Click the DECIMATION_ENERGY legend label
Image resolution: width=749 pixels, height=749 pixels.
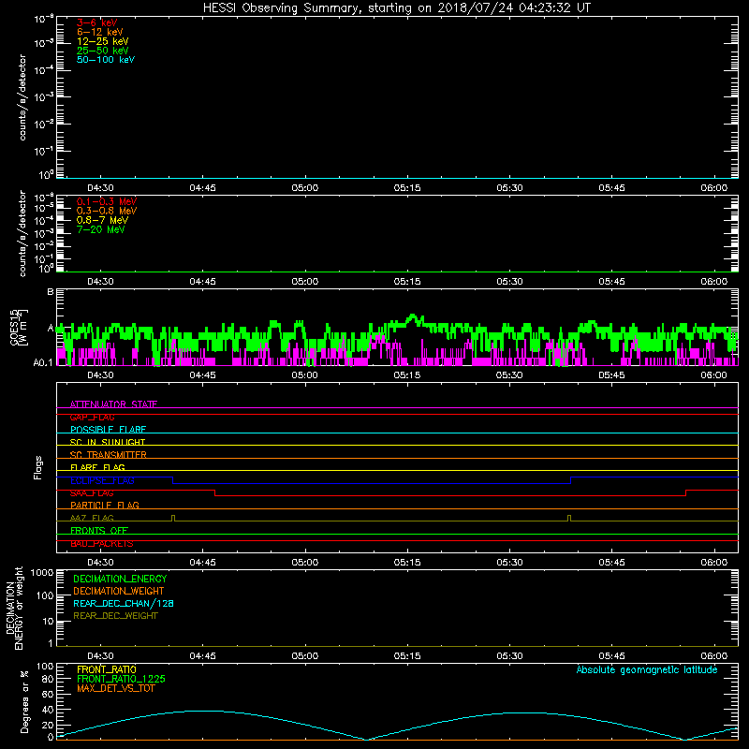click(120, 579)
